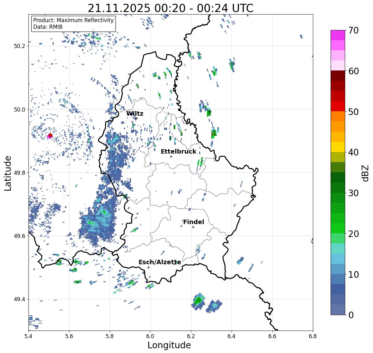373x353 pixels.
Task: Click the latitude tick label 49.8
Action: coord(20,173)
